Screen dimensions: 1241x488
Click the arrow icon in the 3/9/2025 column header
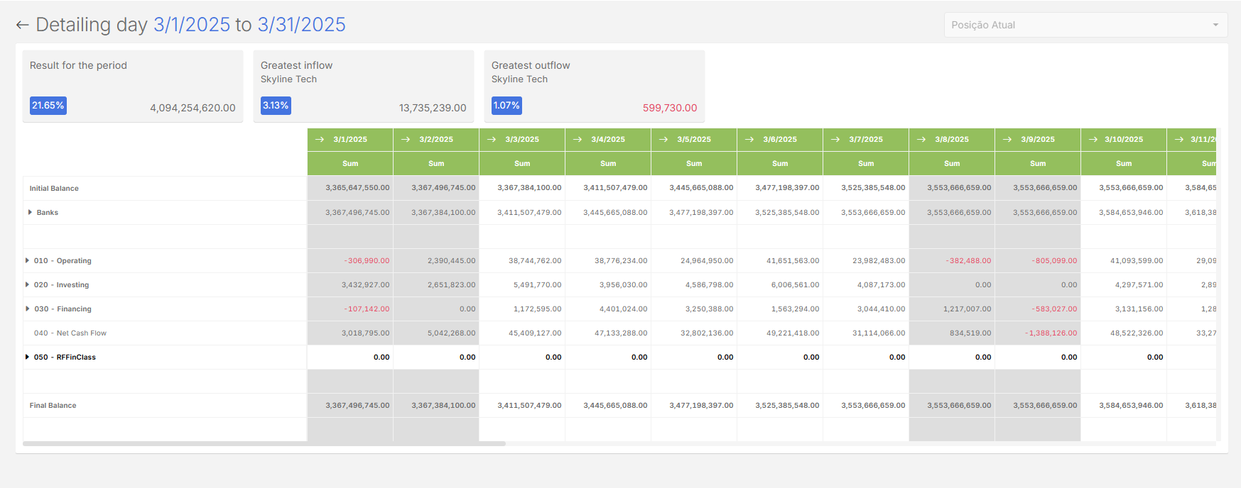pyautogui.click(x=1007, y=140)
